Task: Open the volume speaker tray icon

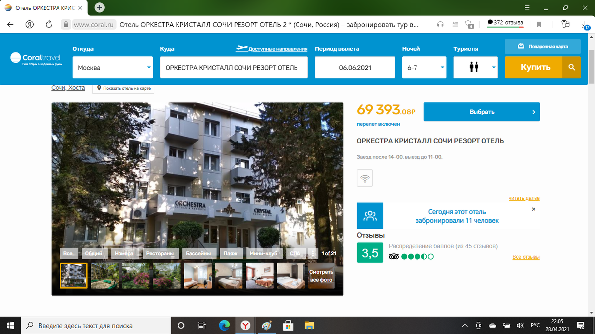Action: 520,325
